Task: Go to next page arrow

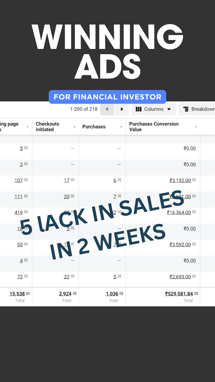Action: [122, 109]
